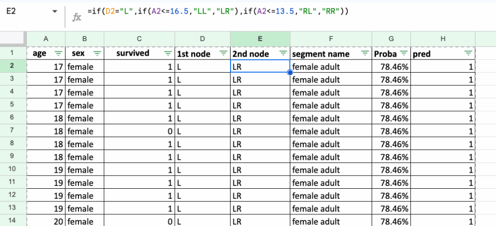This screenshot has height=226, width=496.
Task: Click the fx function icon
Action: (x=77, y=17)
